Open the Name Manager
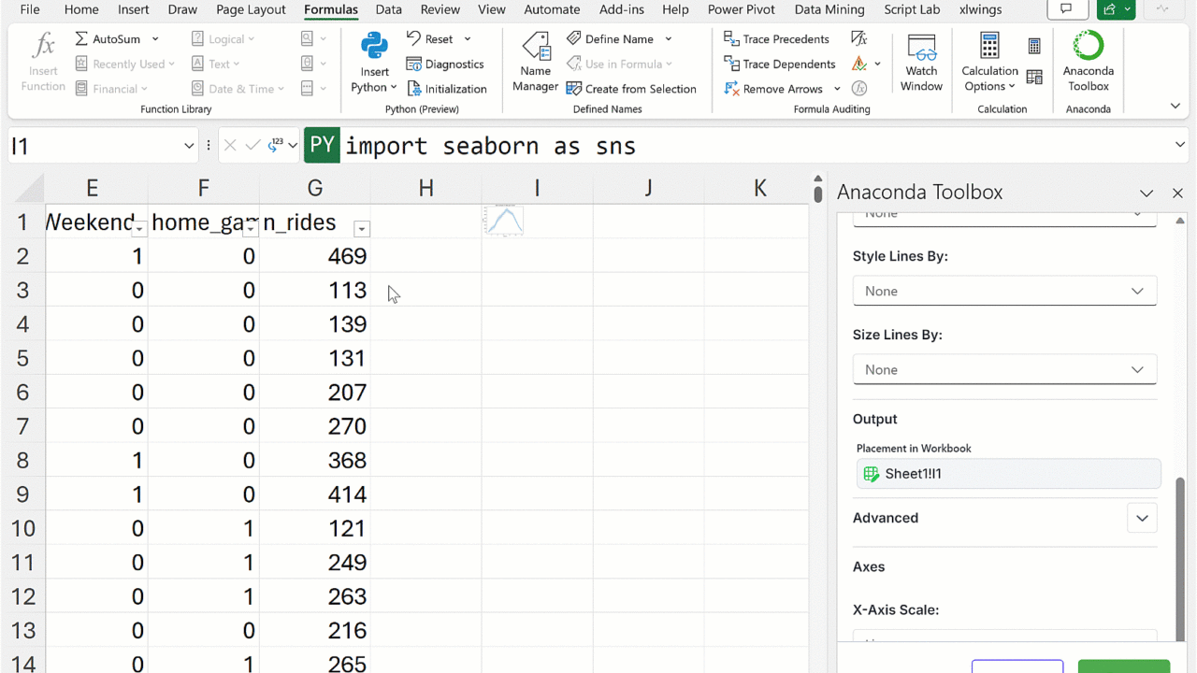Screen dimensions: 1197x673 [535, 62]
